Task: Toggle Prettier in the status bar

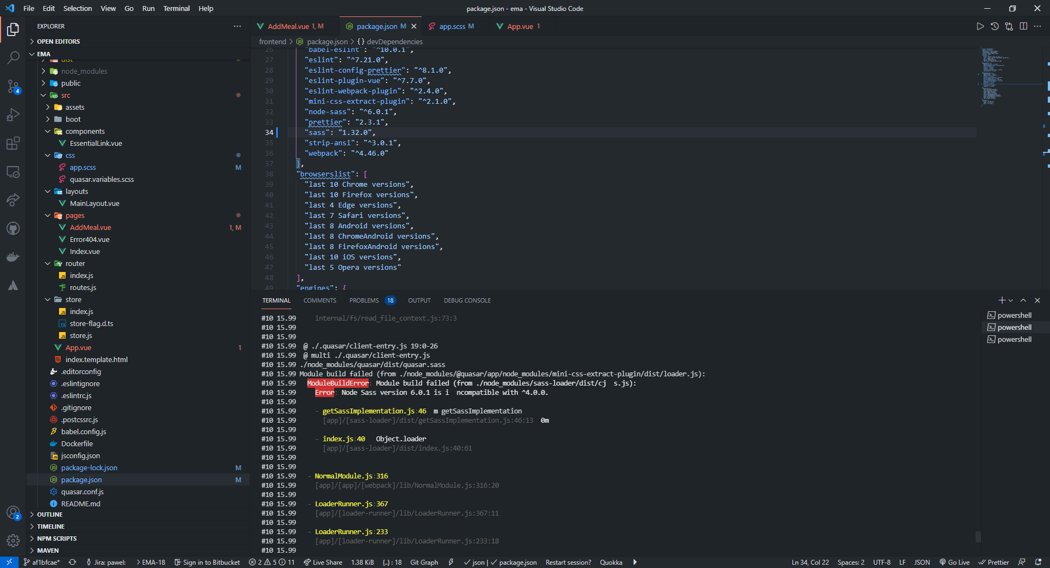Action: coord(994,562)
